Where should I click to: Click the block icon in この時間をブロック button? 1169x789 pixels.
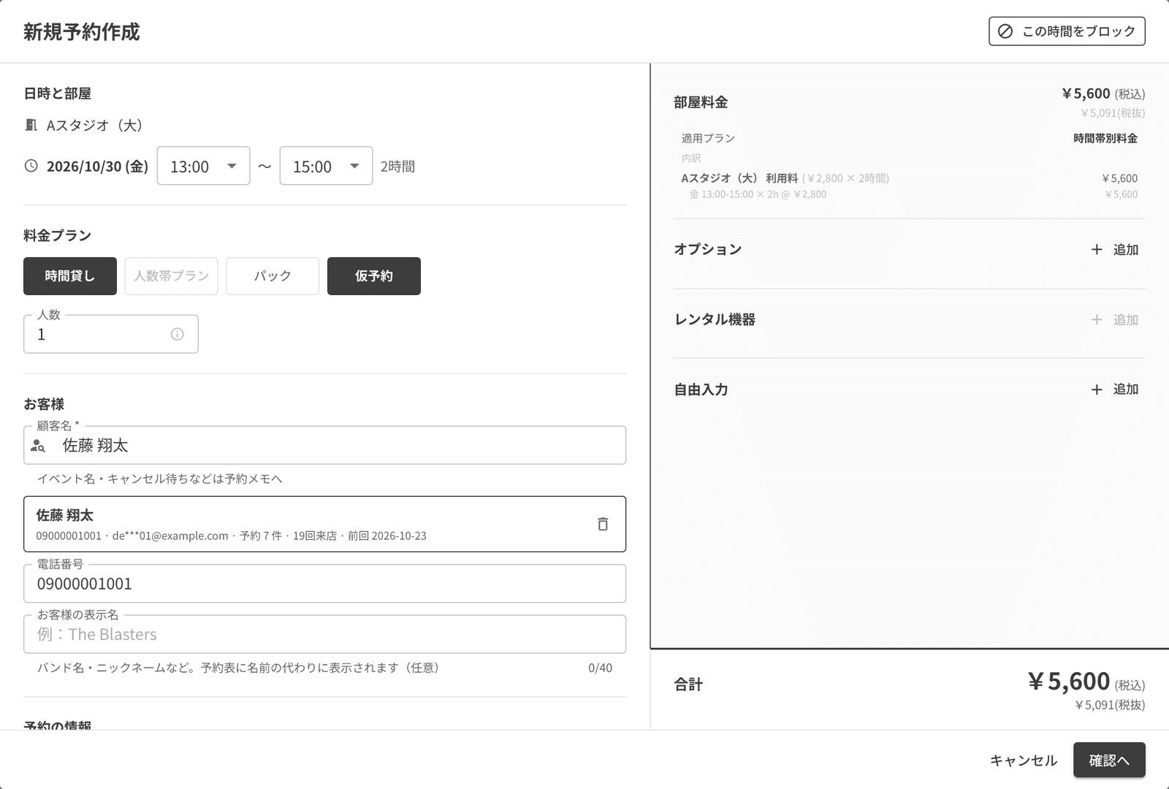pyautogui.click(x=1005, y=31)
